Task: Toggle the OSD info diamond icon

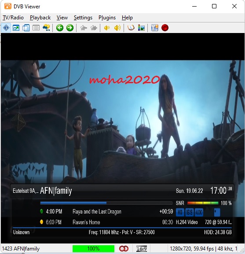Action: point(6,28)
